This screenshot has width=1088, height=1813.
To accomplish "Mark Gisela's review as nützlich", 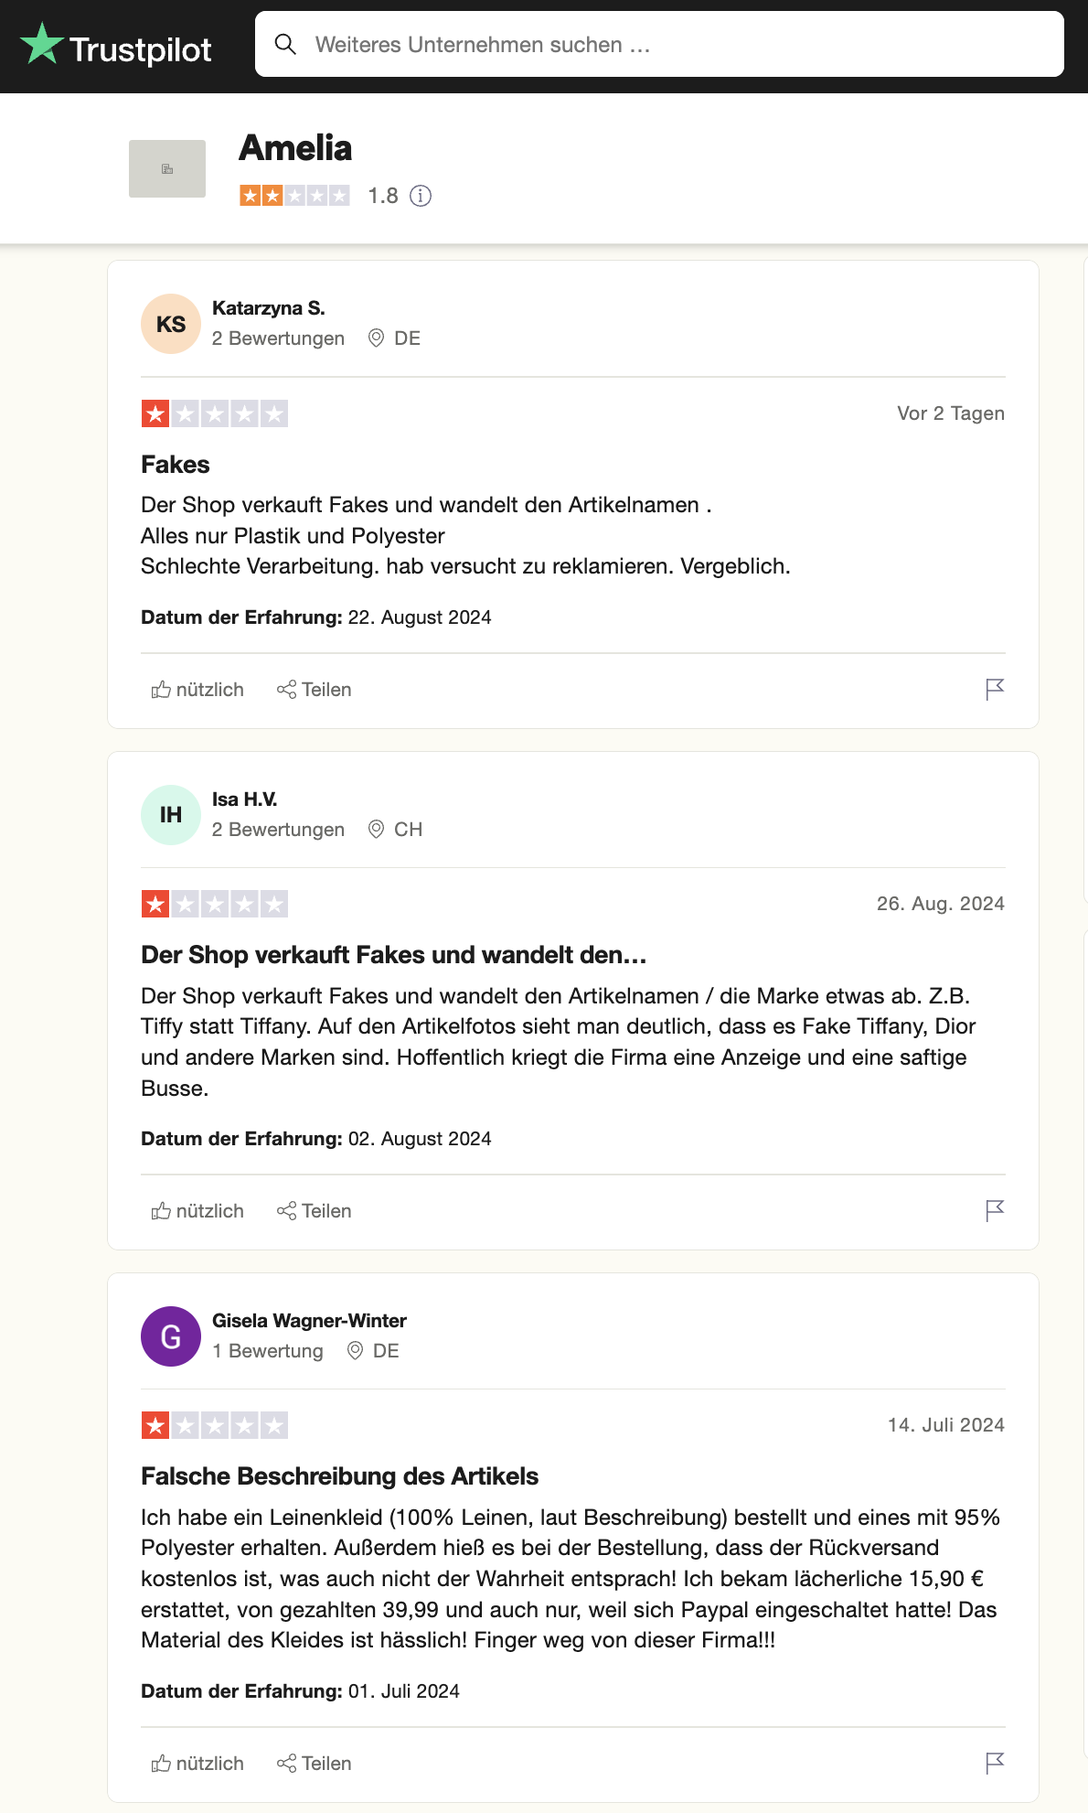I will pos(197,1764).
